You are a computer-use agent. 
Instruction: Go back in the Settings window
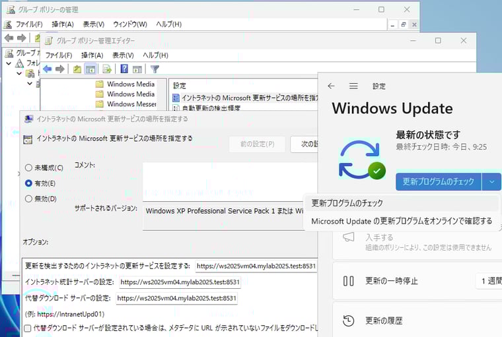point(332,86)
